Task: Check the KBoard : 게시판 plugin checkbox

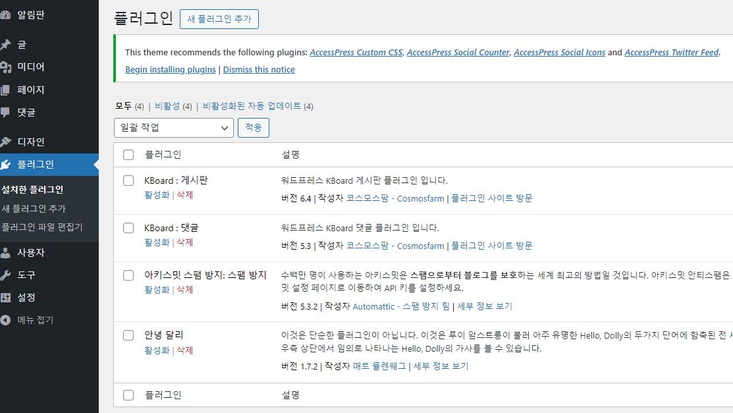Action: pyautogui.click(x=128, y=180)
